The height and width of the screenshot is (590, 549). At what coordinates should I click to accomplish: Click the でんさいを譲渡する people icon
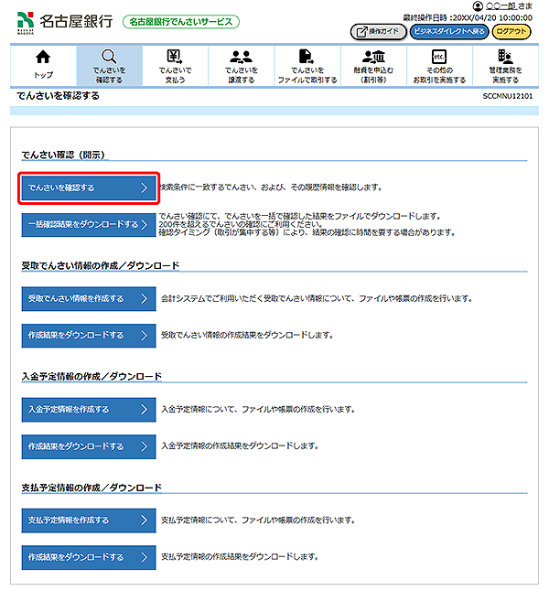pyautogui.click(x=241, y=57)
